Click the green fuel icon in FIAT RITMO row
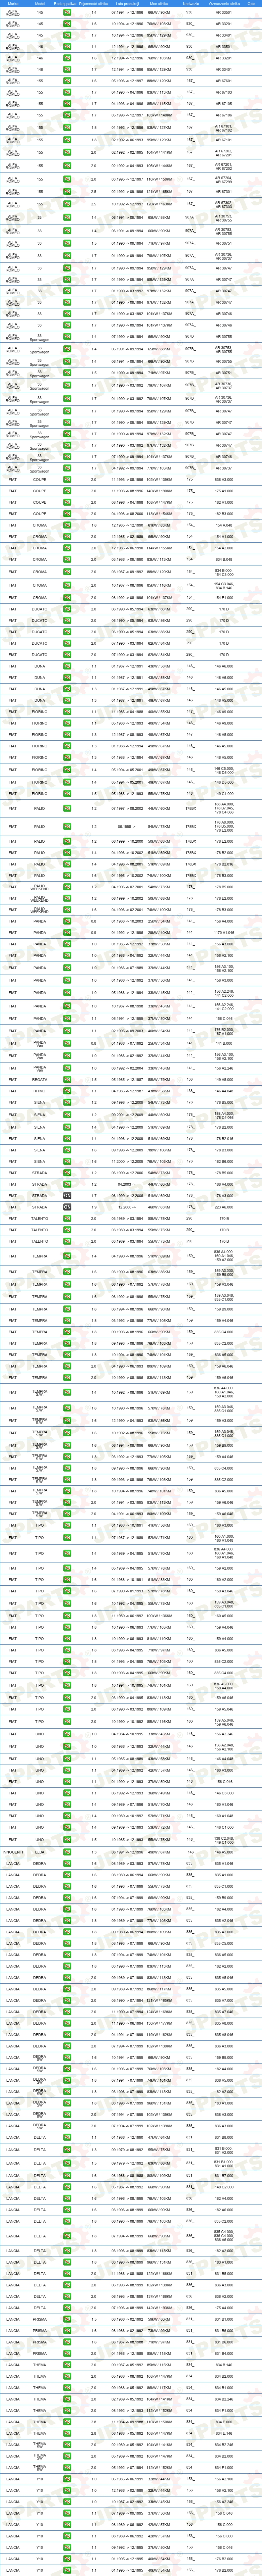The height and width of the screenshot is (2576, 262). tap(67, 1091)
